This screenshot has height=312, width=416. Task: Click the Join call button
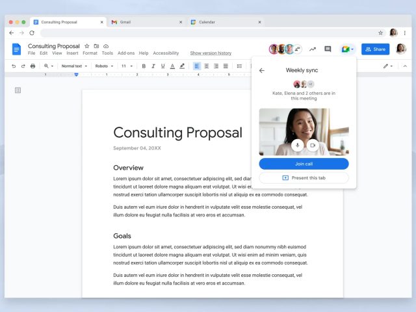(x=304, y=164)
